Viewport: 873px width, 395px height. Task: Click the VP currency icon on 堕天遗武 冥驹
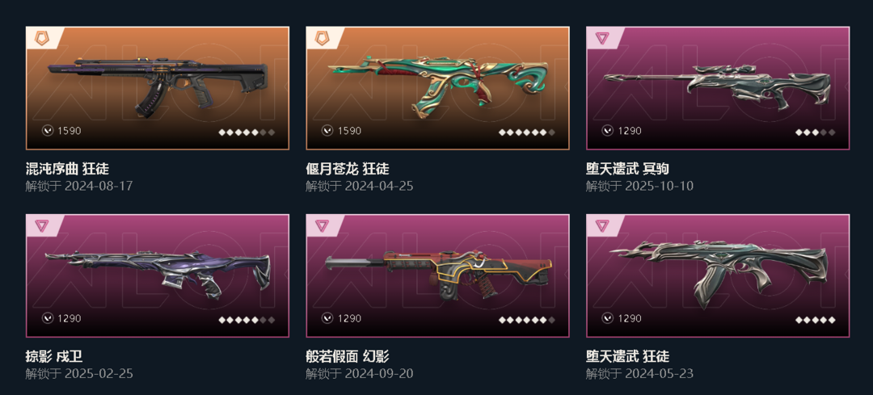coord(608,132)
